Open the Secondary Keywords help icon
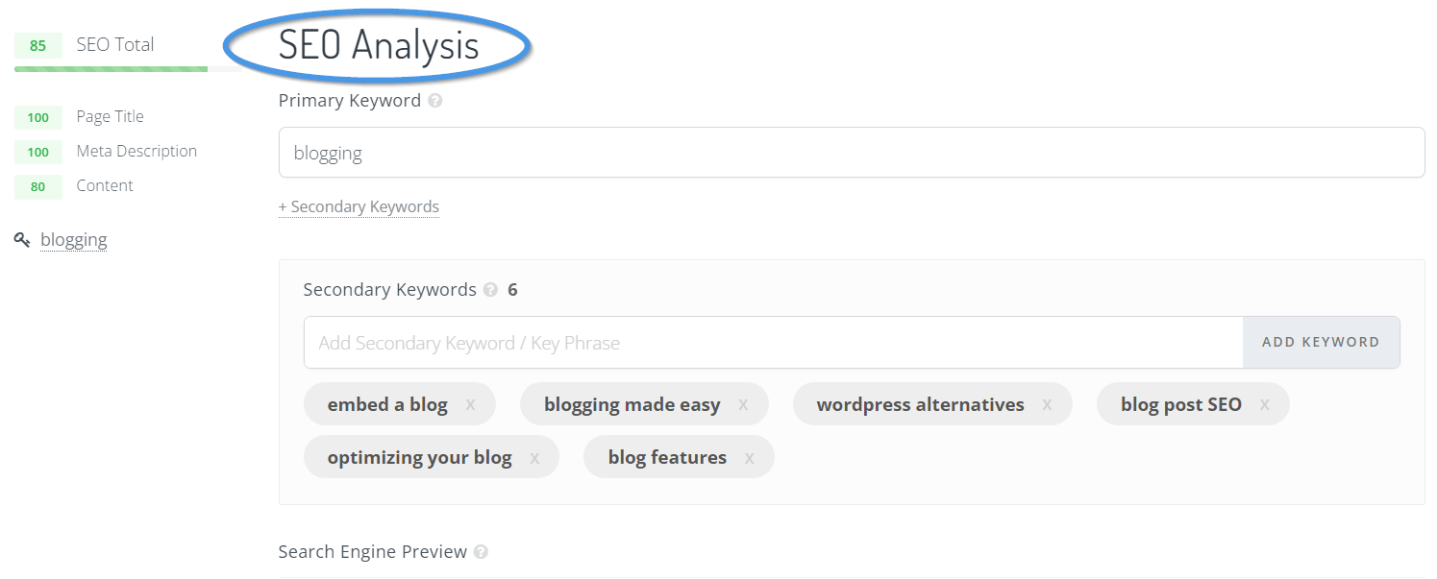This screenshot has height=579, width=1437. (490, 290)
